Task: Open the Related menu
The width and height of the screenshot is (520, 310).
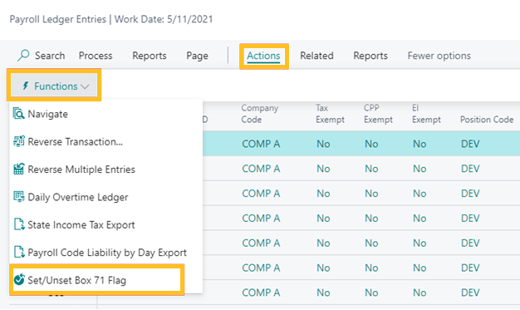Action: pos(316,56)
